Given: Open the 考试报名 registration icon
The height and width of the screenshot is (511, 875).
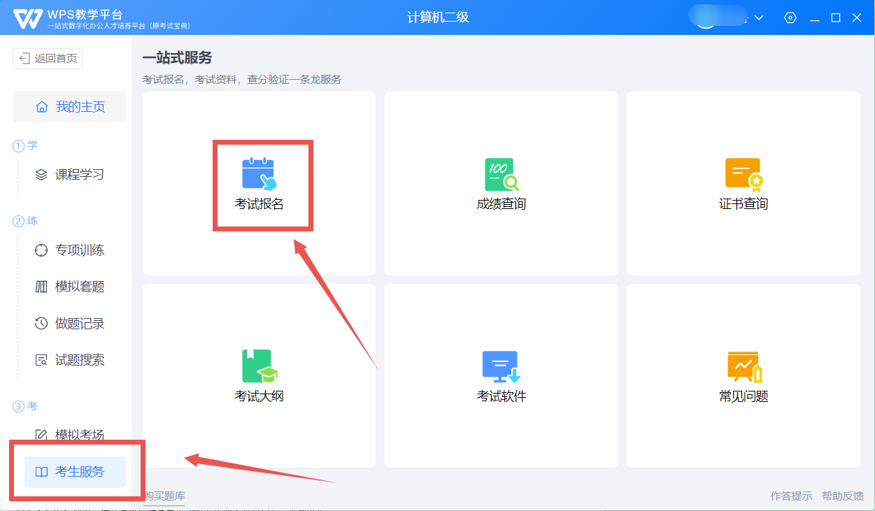Looking at the screenshot, I should pos(259,175).
